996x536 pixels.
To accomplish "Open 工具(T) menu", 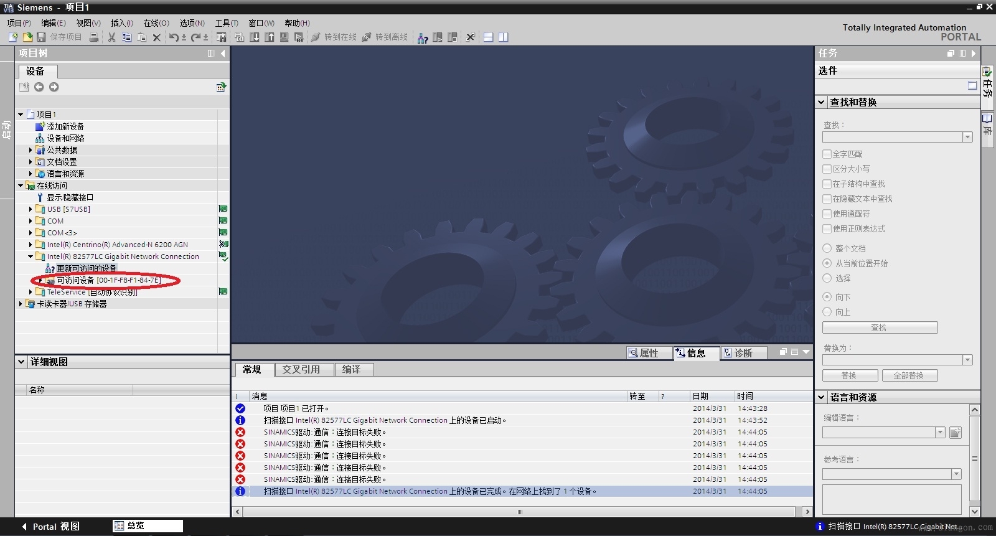I will (227, 23).
